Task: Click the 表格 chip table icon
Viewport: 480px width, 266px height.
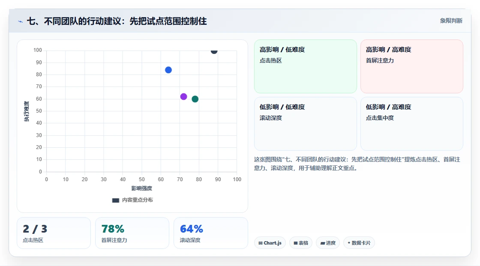Action: coord(296,243)
